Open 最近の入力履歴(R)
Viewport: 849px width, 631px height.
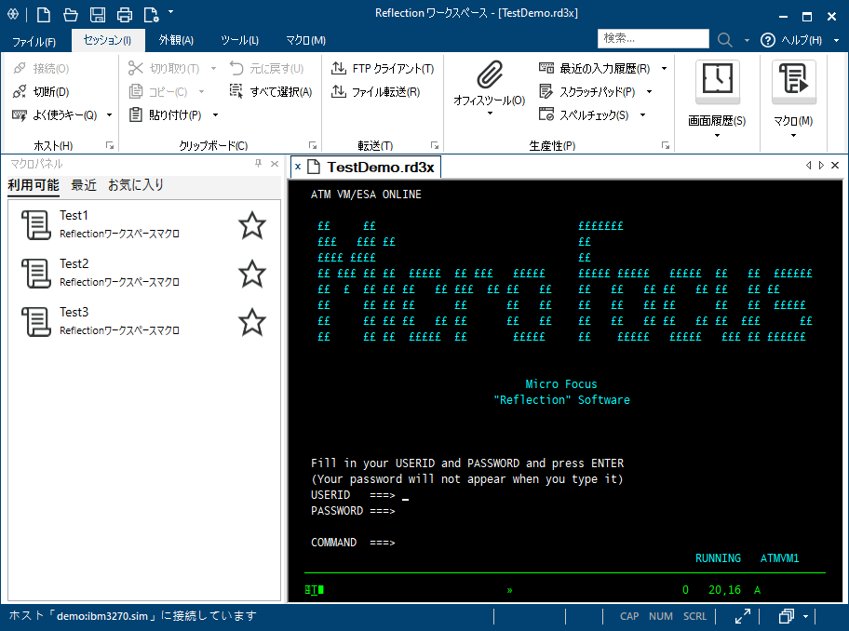(595, 68)
